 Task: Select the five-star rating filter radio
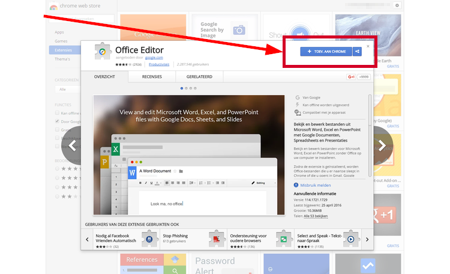tap(57, 168)
